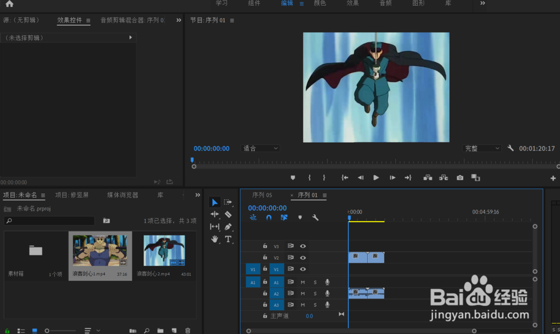Open 序列 01 timeline panel menu
The image size is (560, 334).
325,195
